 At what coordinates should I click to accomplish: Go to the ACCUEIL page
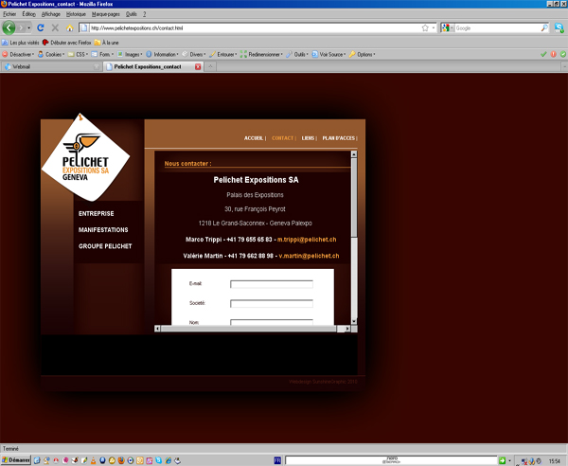253,138
